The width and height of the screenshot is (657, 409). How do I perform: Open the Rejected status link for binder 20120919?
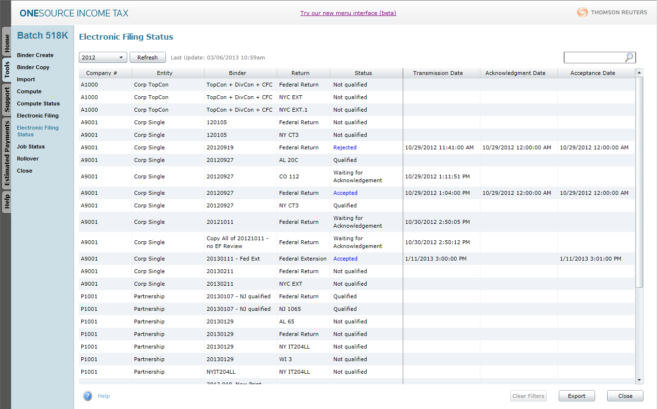345,147
